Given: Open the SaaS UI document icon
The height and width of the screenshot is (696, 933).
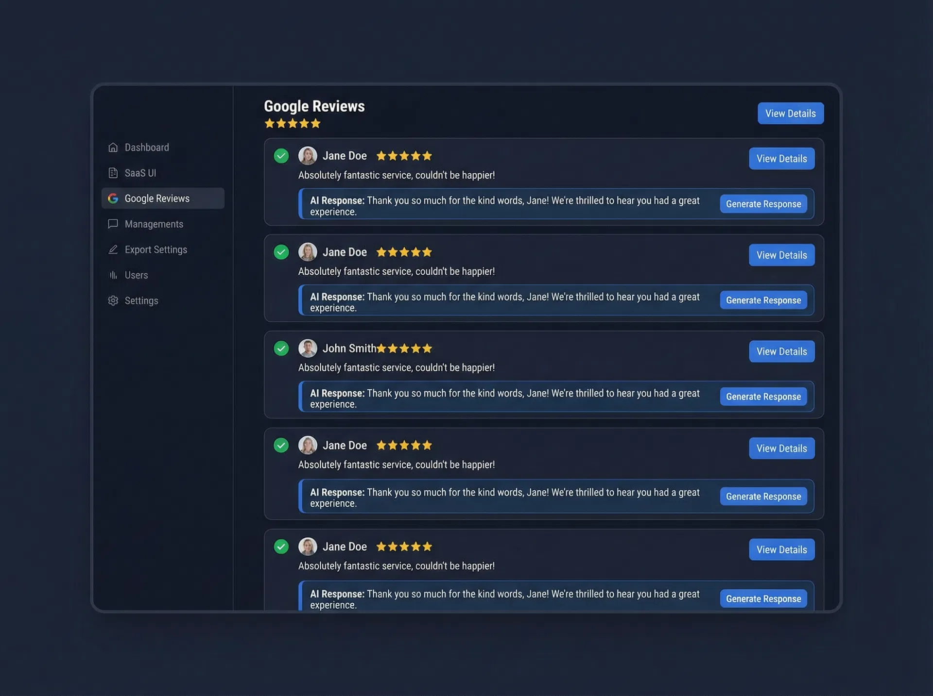Looking at the screenshot, I should 113,173.
